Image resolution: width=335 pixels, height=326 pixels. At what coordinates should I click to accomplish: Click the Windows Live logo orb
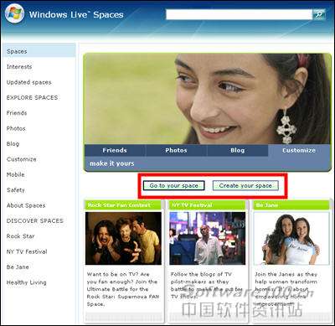[14, 13]
